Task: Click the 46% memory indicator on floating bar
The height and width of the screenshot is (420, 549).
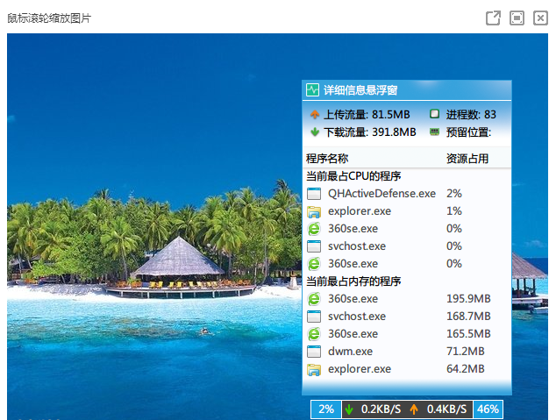Action: [x=488, y=409]
